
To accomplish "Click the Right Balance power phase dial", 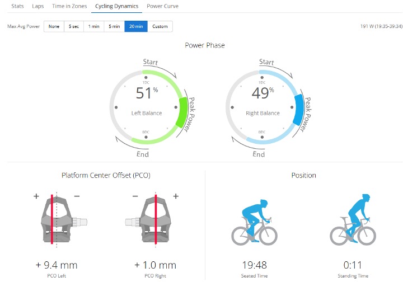I will pyautogui.click(x=263, y=106).
